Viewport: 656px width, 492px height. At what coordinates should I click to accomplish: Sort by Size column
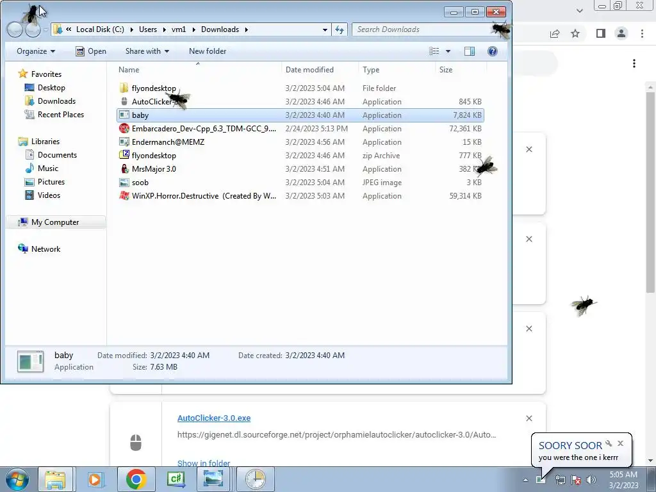coord(446,70)
